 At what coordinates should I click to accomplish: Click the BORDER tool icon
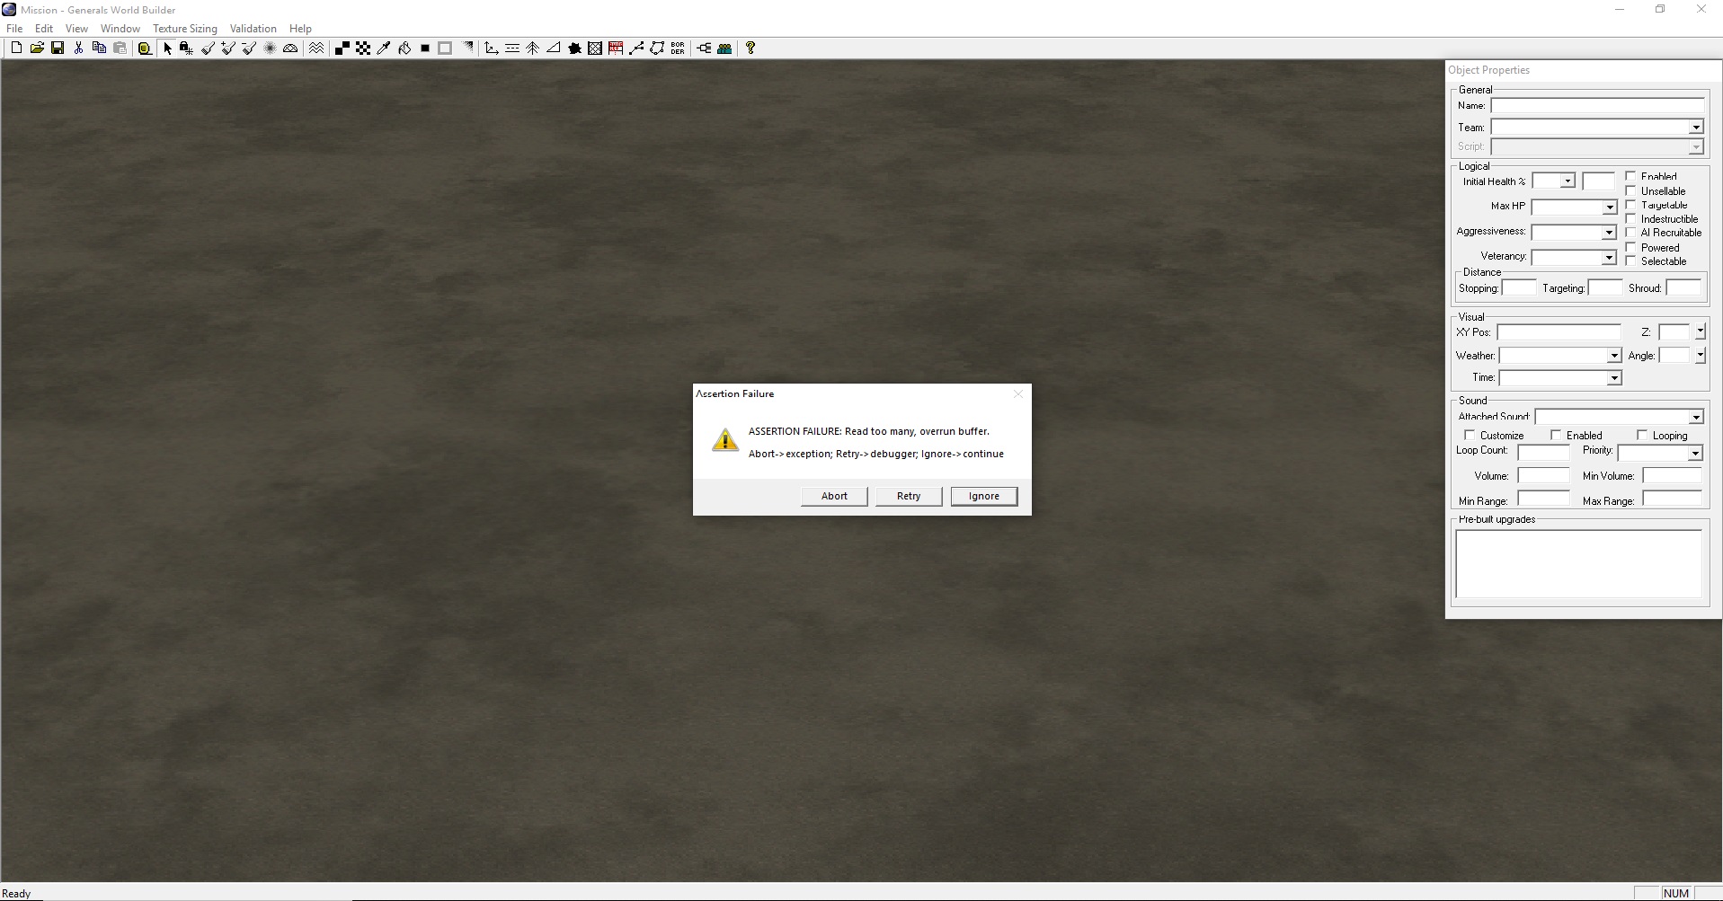[678, 49]
